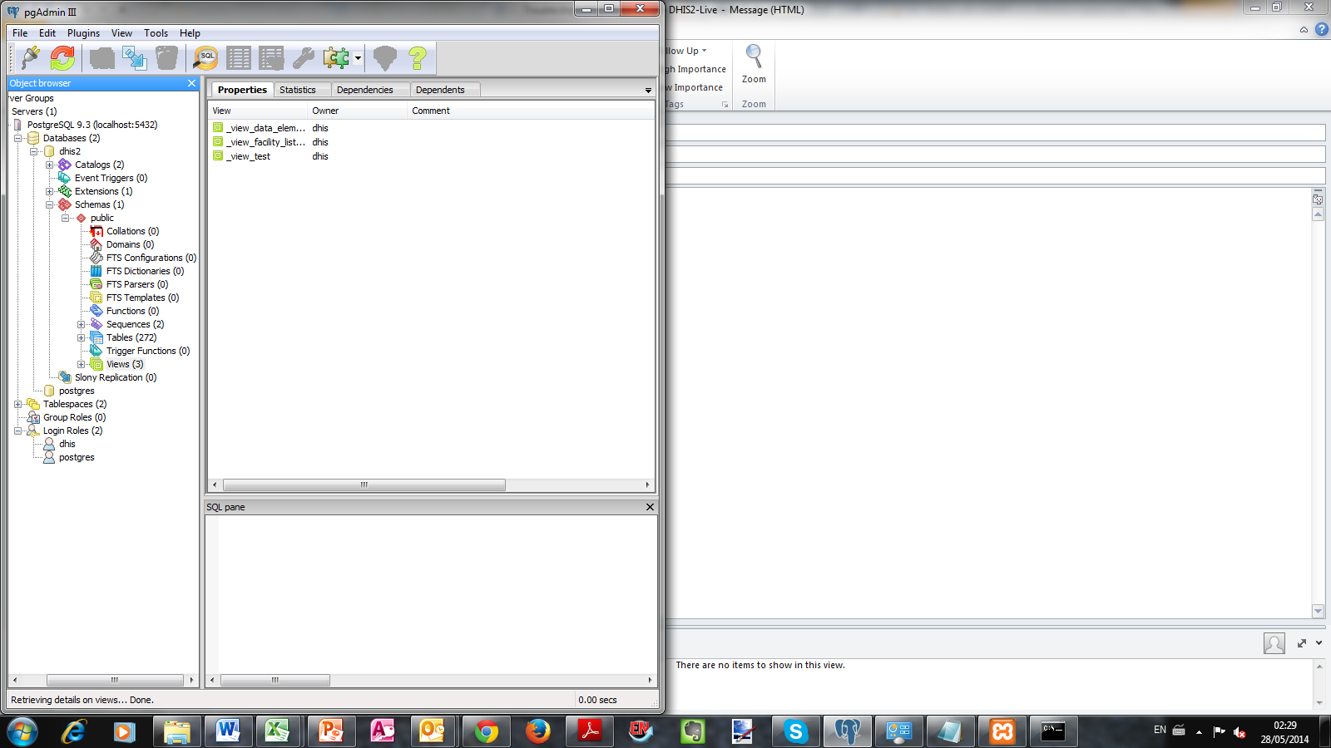
Task: Collapse the Schemas (1) node
Action: [x=49, y=204]
